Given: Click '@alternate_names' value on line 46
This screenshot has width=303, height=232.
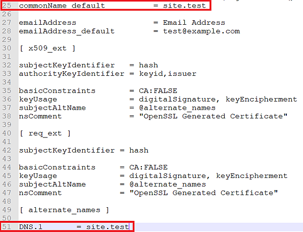Looking at the screenshot, I should pyautogui.click(x=168, y=184).
